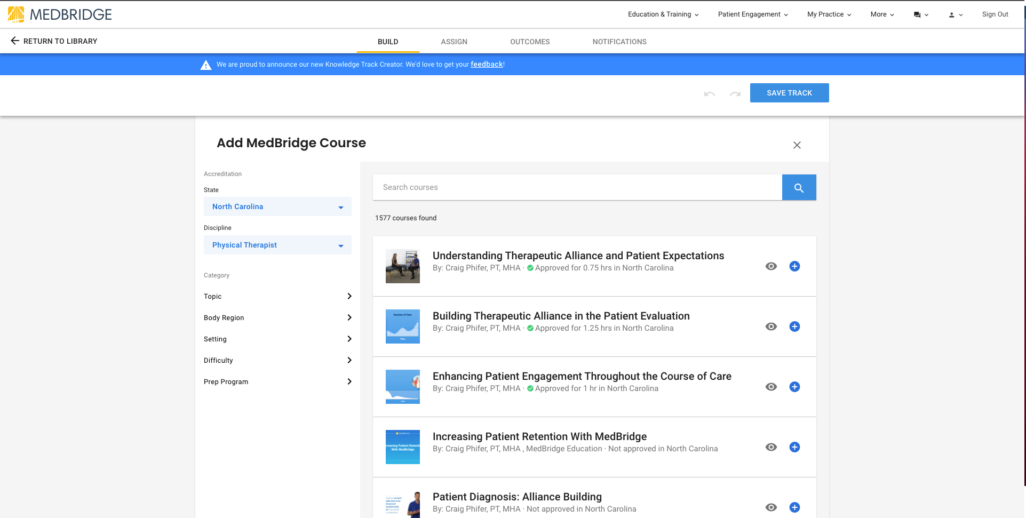
Task: Add Enhancing Patient Engagement course with plus icon
Action: pos(794,387)
